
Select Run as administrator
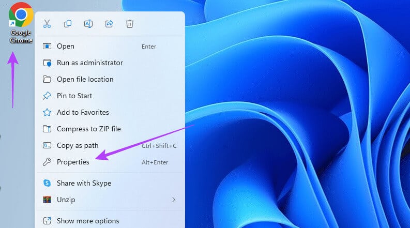(110, 63)
